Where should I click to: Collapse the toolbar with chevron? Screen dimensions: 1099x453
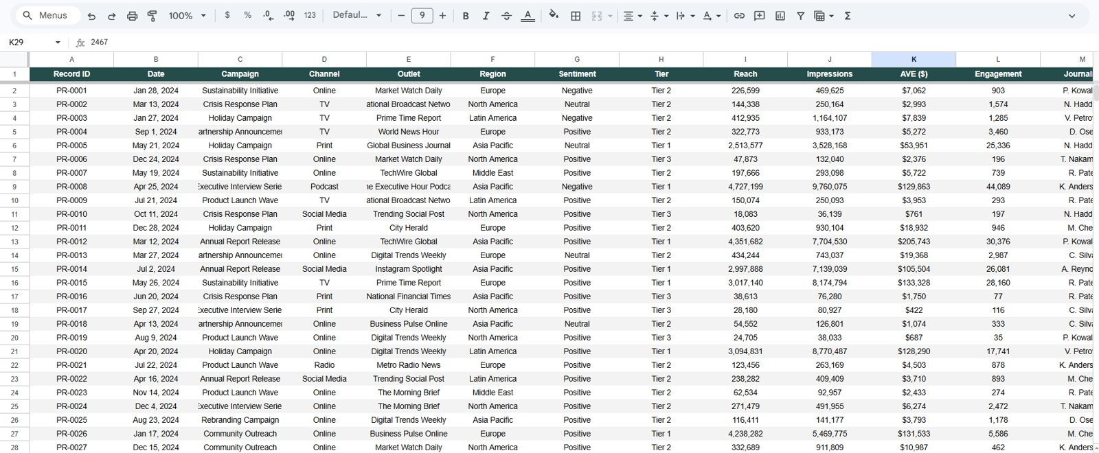pos(1072,16)
